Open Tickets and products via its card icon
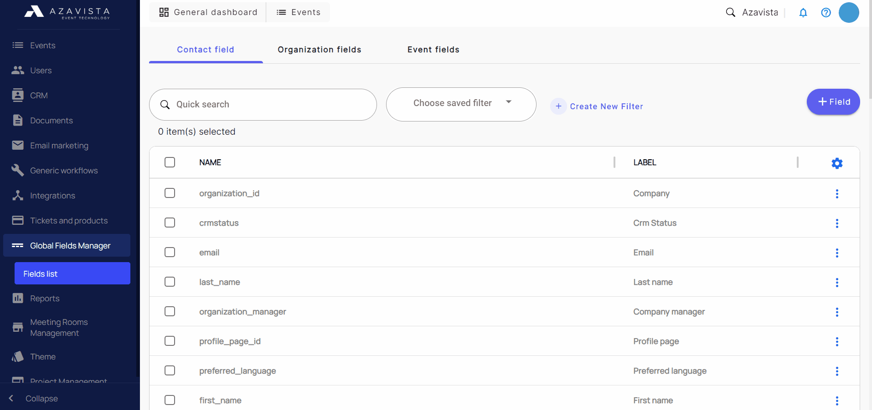The image size is (872, 410). pyautogui.click(x=18, y=220)
